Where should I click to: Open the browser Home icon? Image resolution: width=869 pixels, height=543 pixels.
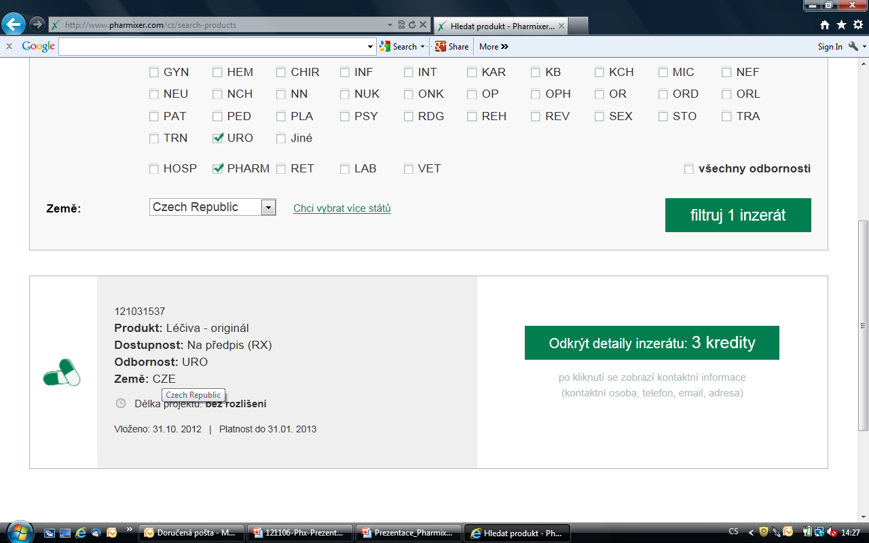(x=825, y=25)
